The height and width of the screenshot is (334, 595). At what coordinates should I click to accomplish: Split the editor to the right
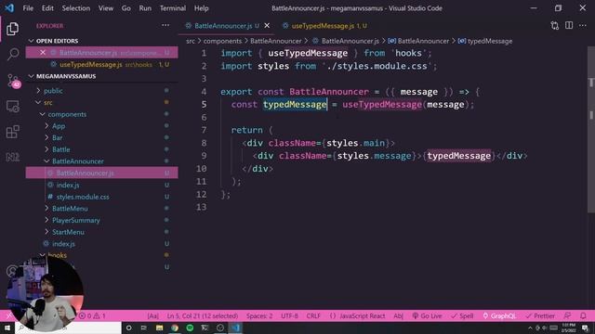pyautogui.click(x=568, y=25)
